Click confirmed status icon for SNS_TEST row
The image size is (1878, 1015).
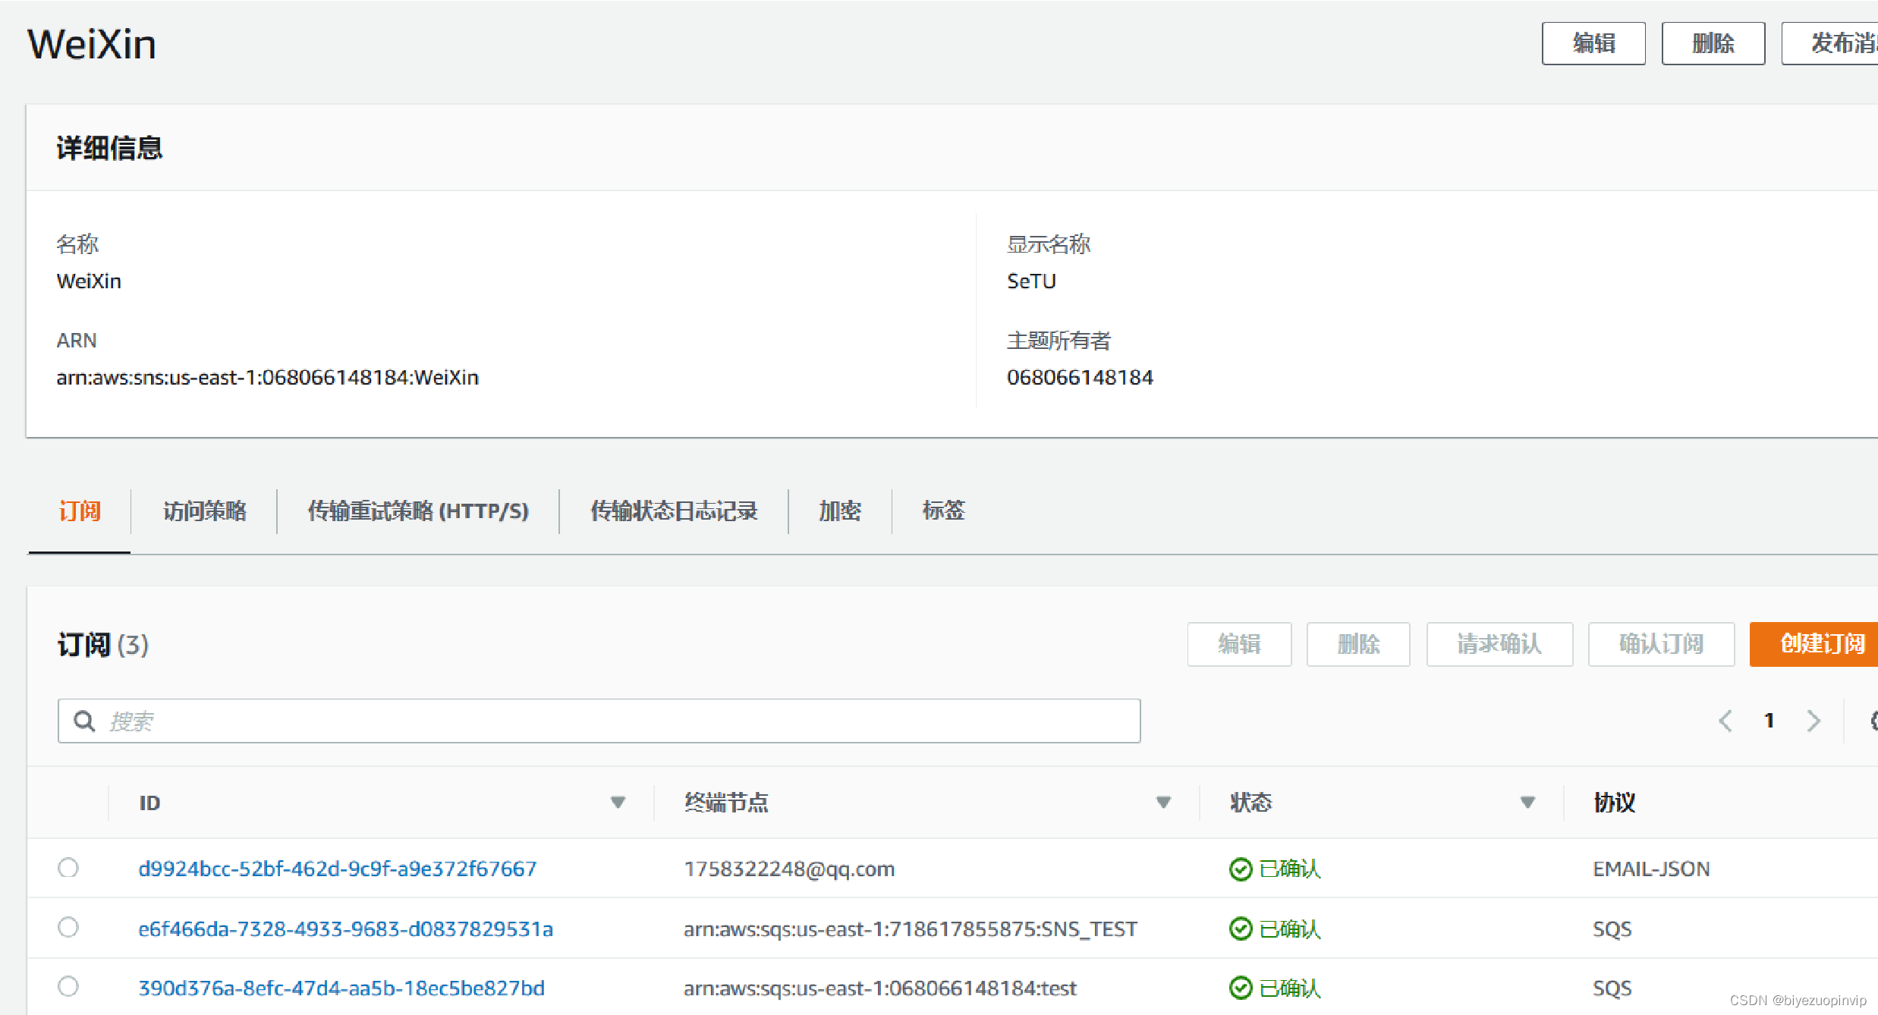1241,929
